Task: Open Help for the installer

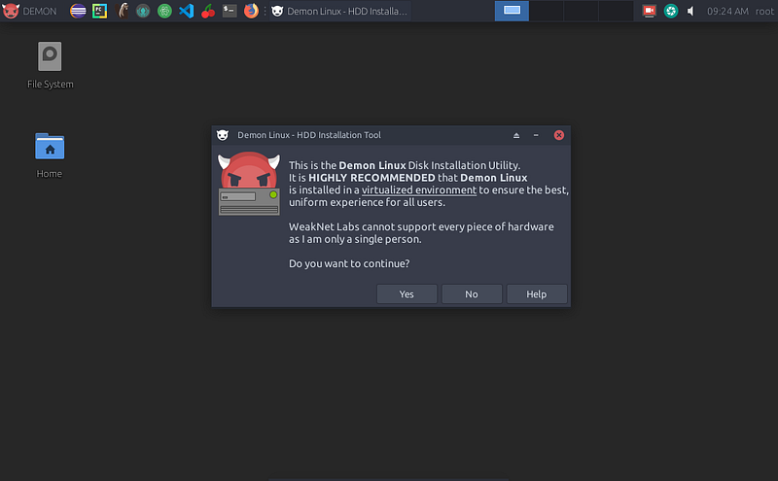Action: [537, 294]
